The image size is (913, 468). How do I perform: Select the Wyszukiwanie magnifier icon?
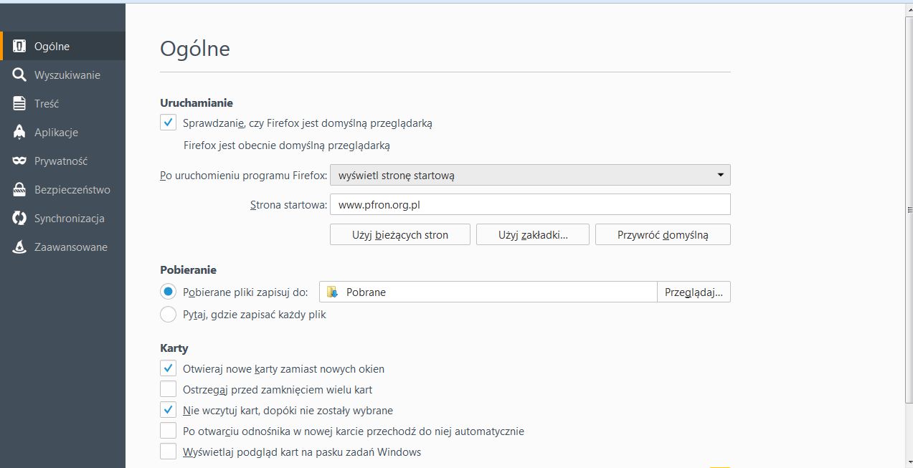point(19,75)
